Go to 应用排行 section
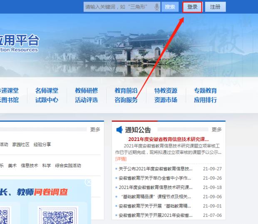 tap(205, 100)
